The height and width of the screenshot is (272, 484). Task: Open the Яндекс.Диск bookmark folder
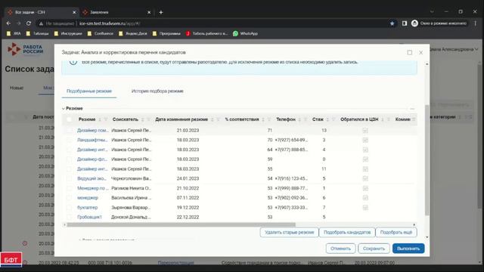(x=133, y=33)
